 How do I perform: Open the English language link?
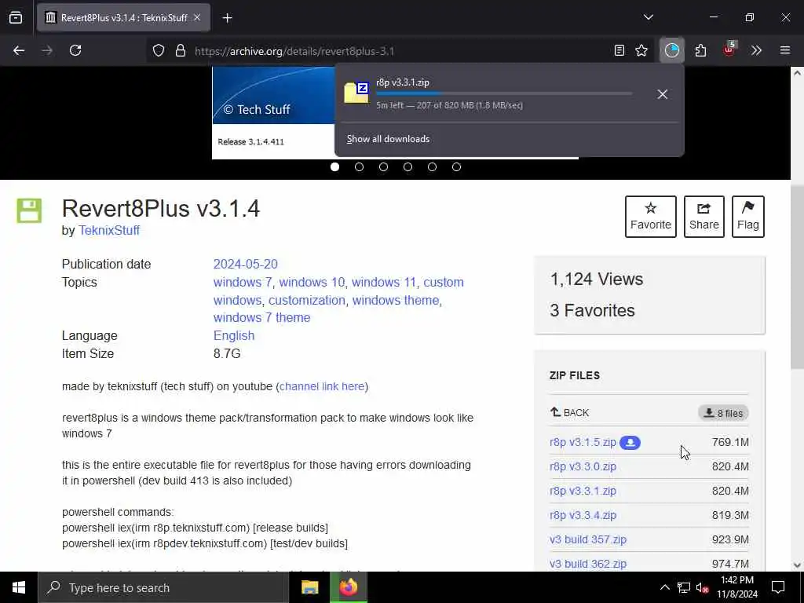[x=234, y=335]
